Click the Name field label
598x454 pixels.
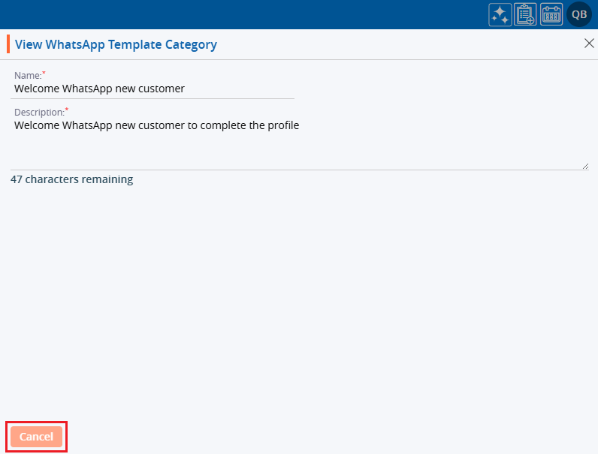click(x=27, y=75)
